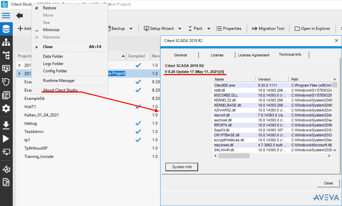The image size is (342, 206).
Task: Click the Citect Studio app icon in title bar
Action: (5, 4)
